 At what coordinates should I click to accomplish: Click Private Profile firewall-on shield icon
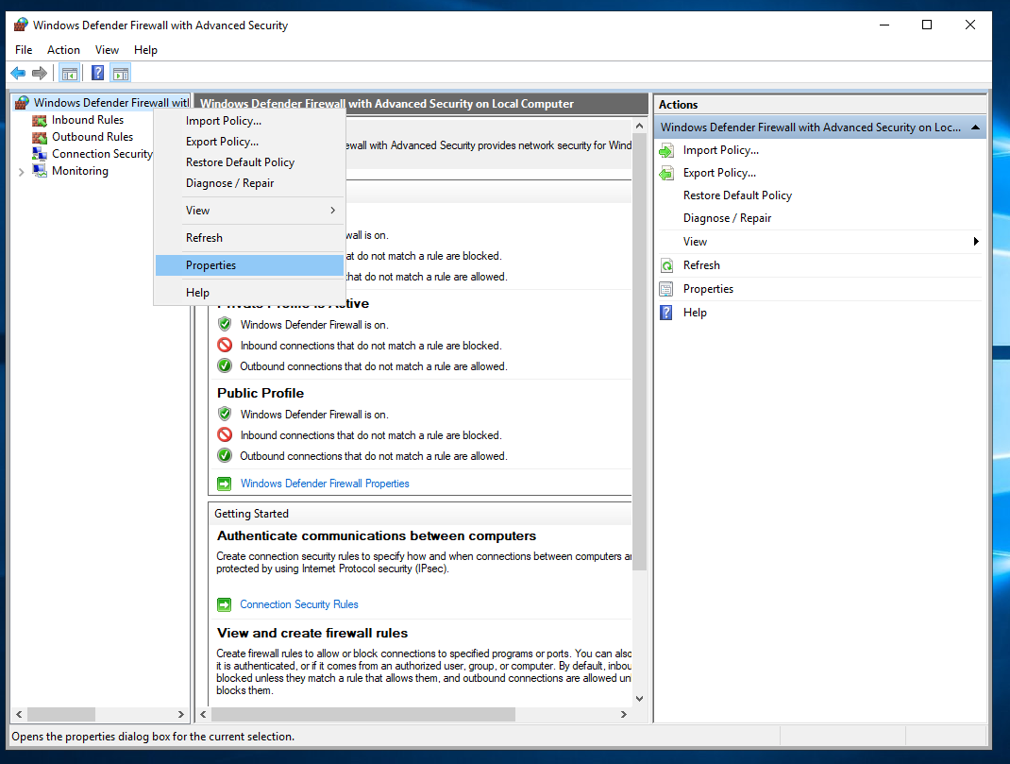click(x=224, y=324)
